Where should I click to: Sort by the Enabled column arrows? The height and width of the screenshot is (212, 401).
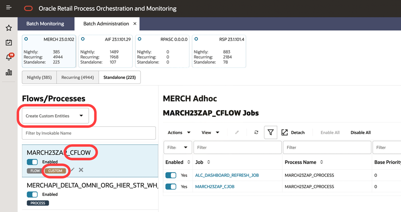click(189, 162)
